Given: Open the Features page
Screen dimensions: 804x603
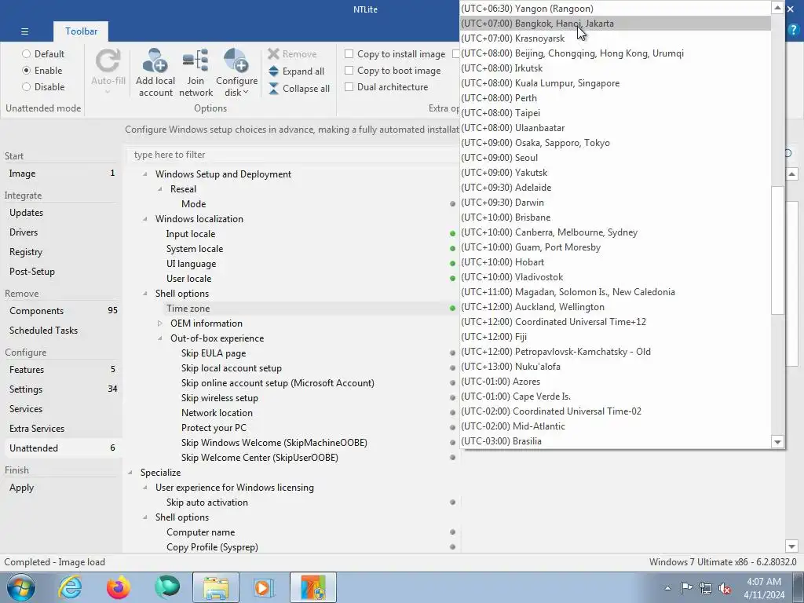Looking at the screenshot, I should pyautogui.click(x=27, y=369).
